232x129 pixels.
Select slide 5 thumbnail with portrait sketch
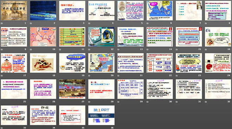[130, 11]
